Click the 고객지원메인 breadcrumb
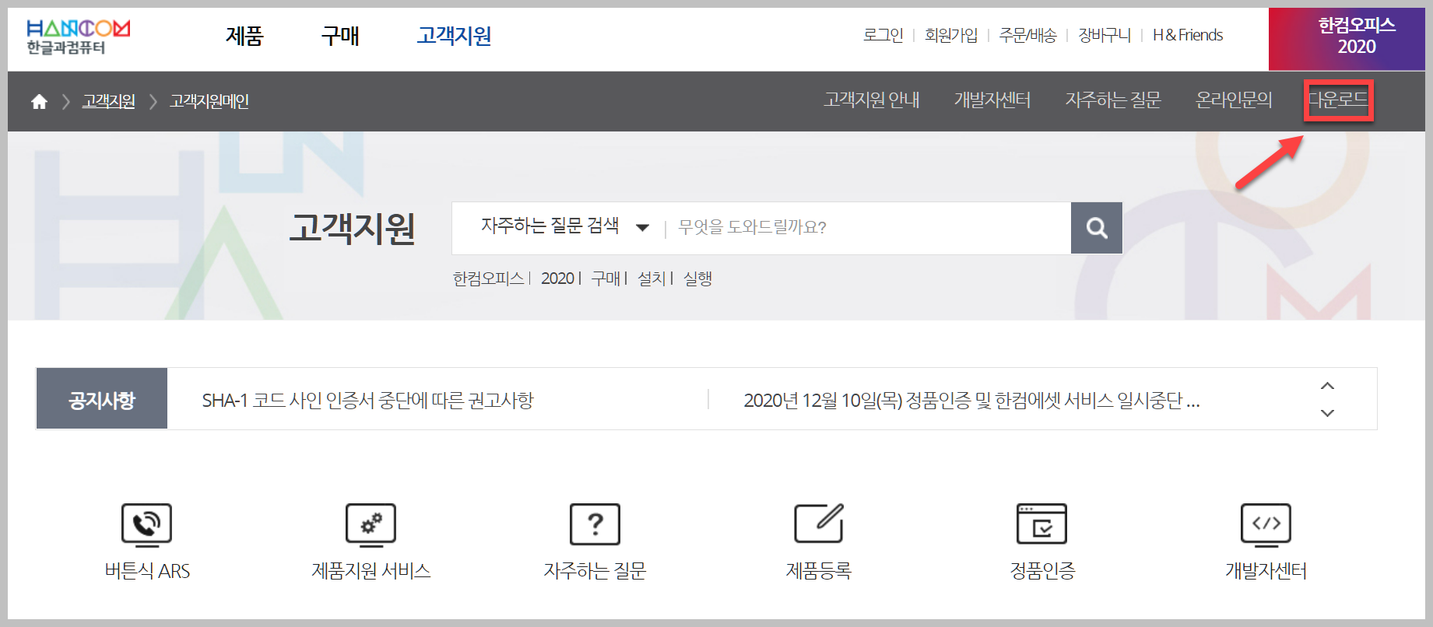Image resolution: width=1433 pixels, height=627 pixels. pos(209,101)
